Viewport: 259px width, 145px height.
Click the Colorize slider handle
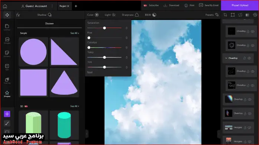89,48
